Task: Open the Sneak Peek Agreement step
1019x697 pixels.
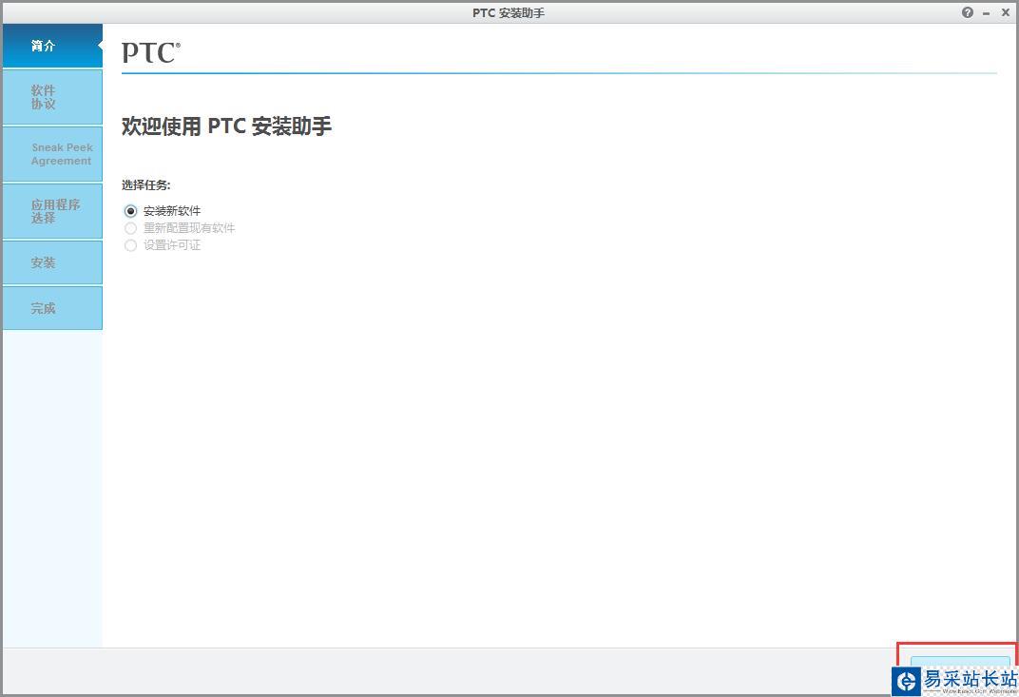Action: 52,154
